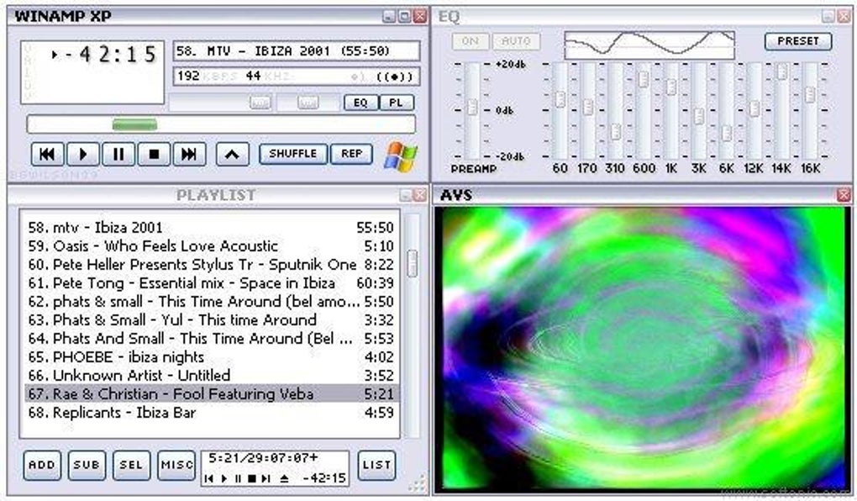Open the playlist SEL menu
Viewport: 857px width, 501px height.
pyautogui.click(x=131, y=466)
